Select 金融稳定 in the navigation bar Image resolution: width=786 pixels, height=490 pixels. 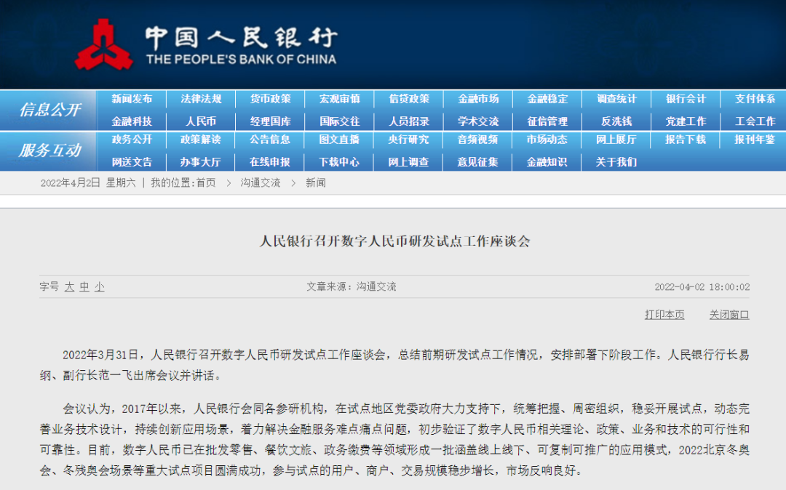547,99
